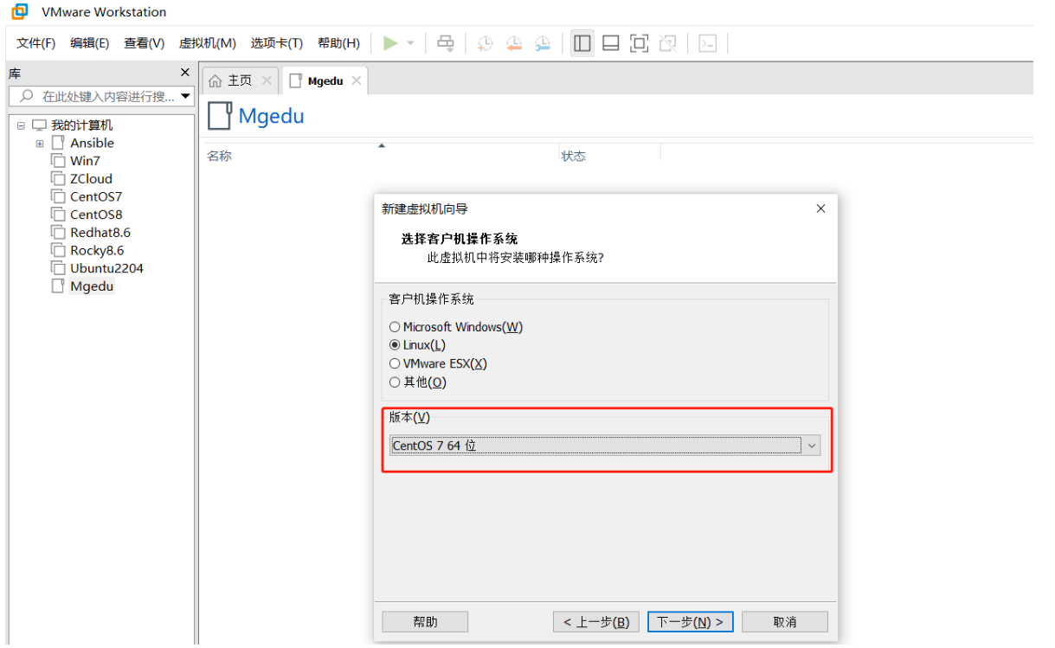Click the Unity mode icon

point(667,43)
